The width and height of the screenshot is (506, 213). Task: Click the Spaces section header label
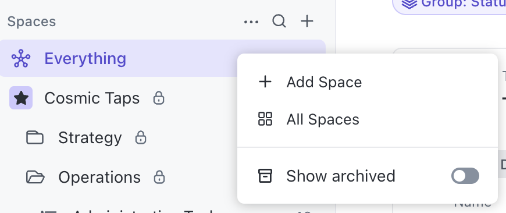pos(31,22)
